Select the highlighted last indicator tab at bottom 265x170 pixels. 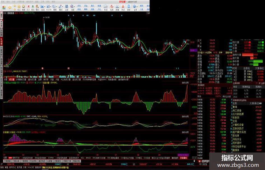[x=184, y=158]
